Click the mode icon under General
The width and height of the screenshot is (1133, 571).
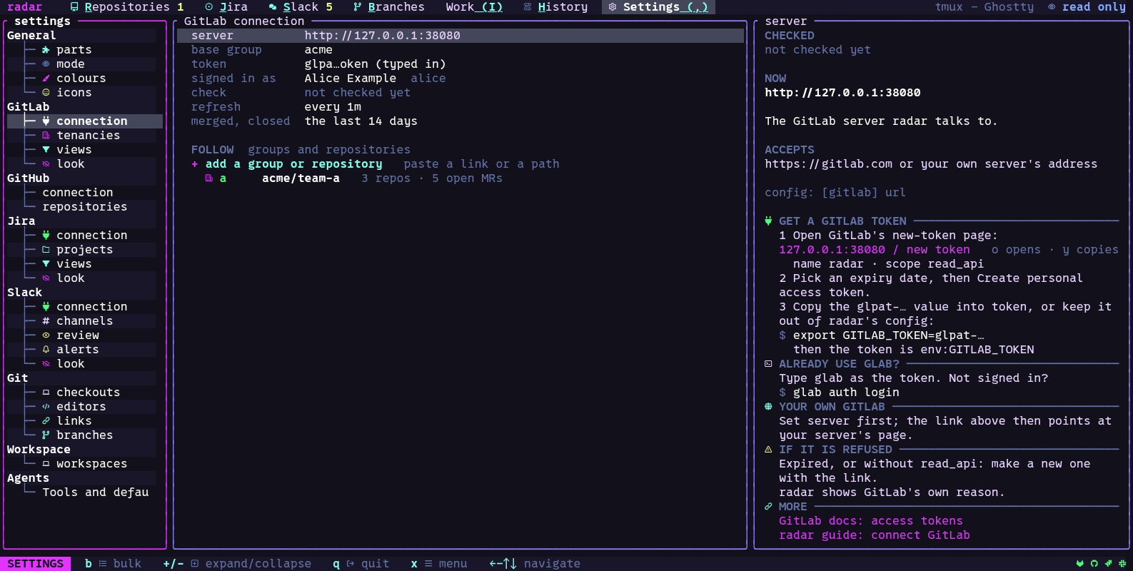[x=46, y=64]
